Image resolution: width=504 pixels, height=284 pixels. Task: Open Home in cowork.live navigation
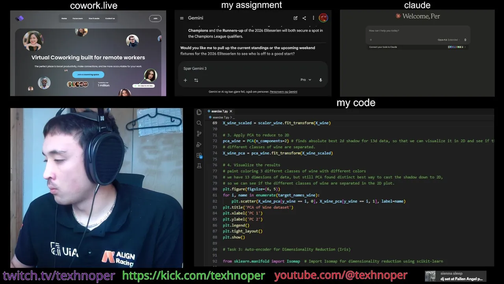click(64, 18)
